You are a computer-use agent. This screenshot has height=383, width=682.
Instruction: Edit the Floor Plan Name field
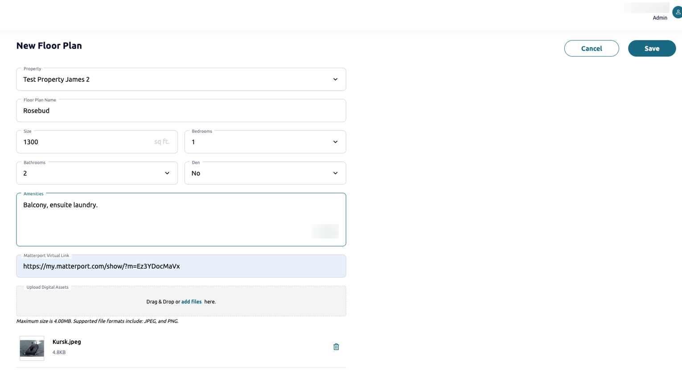coord(181,111)
